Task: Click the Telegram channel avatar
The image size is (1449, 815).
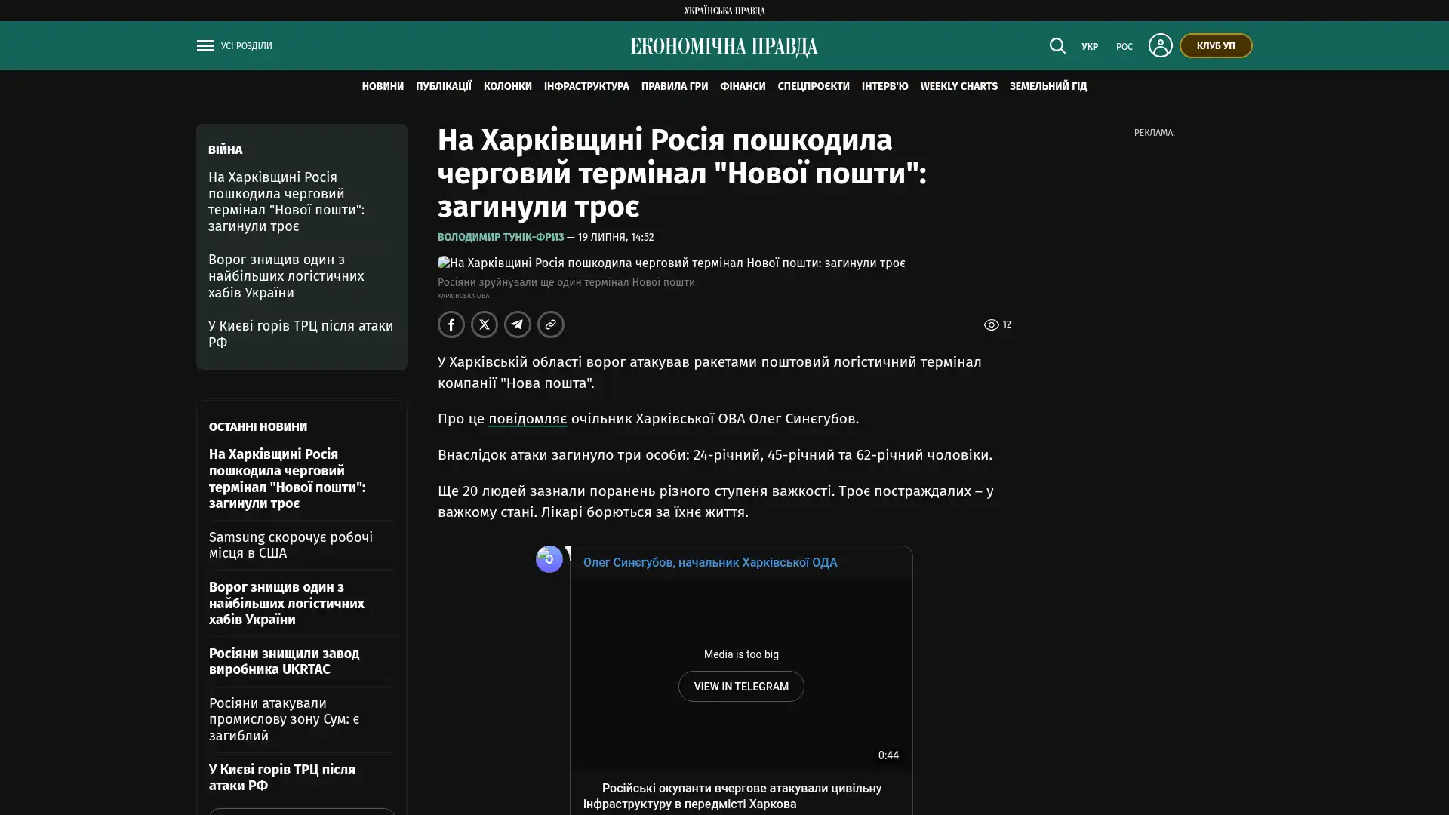Action: (x=549, y=559)
